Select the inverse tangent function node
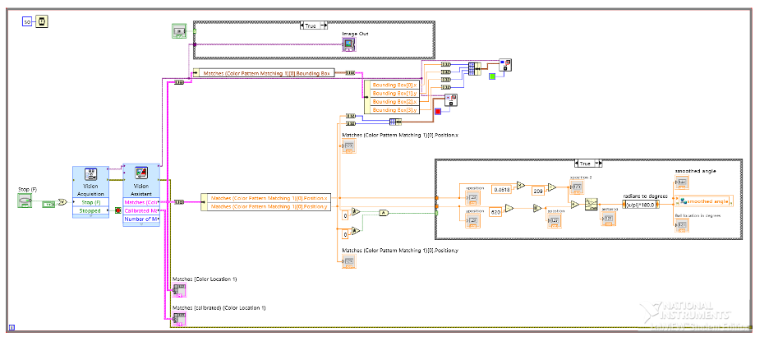The image size is (769, 337). pos(592,204)
